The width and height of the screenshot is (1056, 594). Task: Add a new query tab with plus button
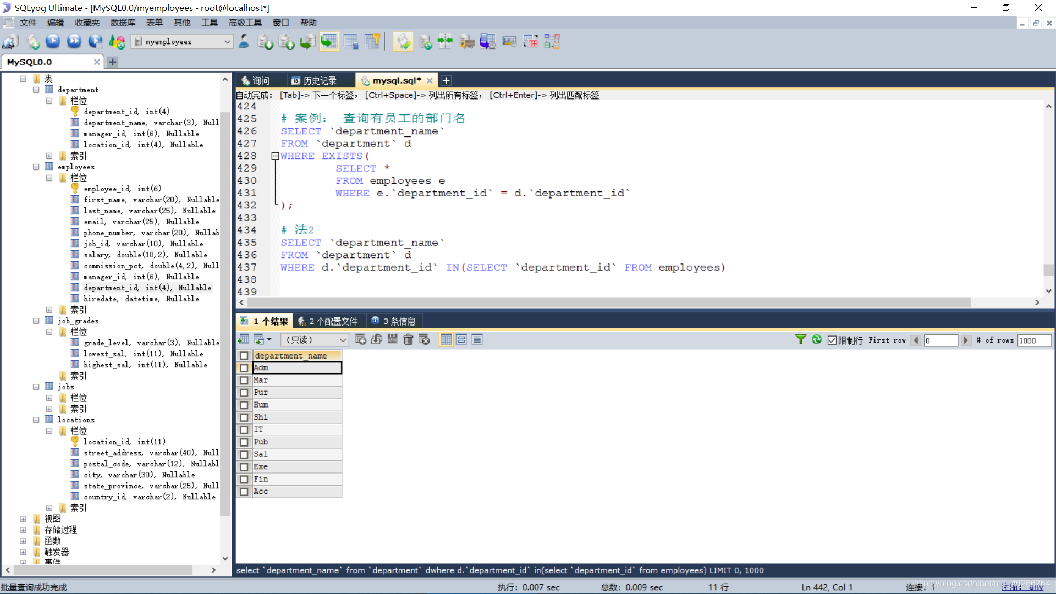[x=446, y=81]
